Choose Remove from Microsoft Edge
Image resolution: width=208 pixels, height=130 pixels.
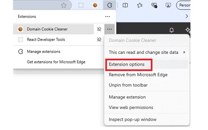(x=138, y=75)
